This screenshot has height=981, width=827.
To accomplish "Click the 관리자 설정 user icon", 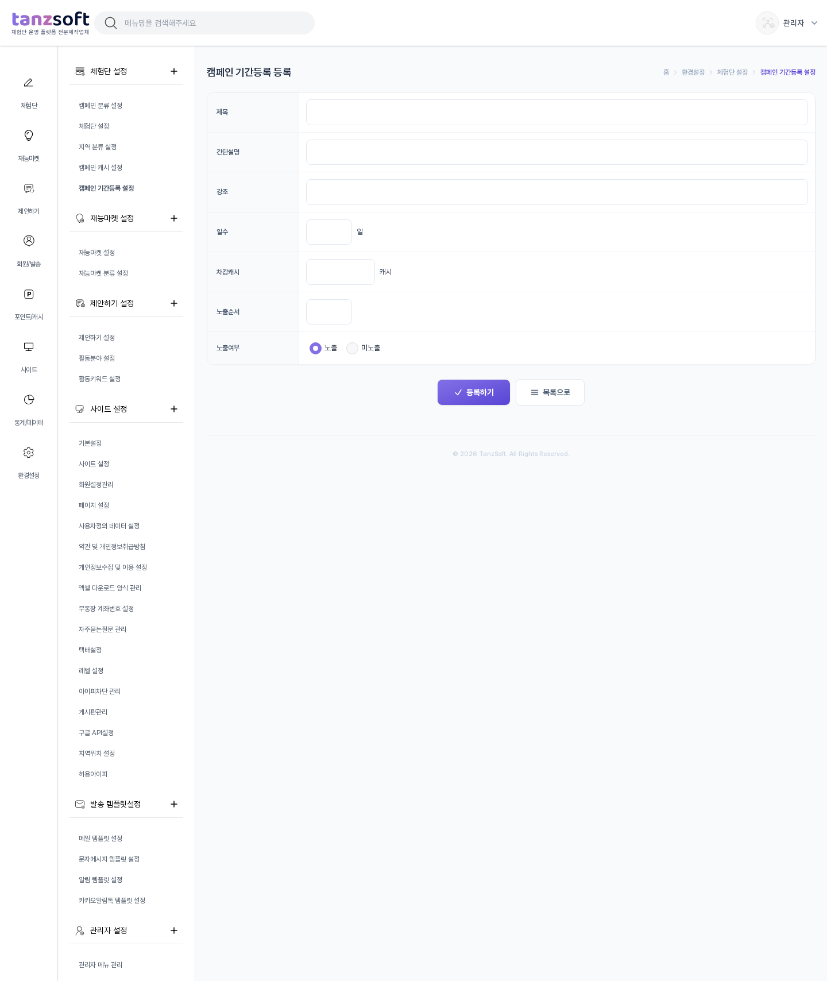I will 80,930.
